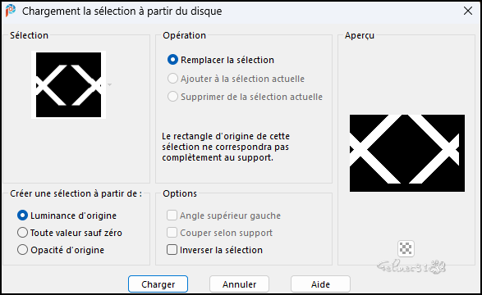
Task: Click the Aperçu preview image
Action: (x=407, y=153)
